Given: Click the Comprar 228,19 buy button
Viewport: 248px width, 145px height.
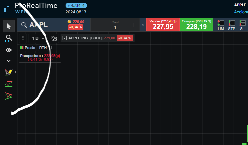Looking at the screenshot, I should pos(196,25).
